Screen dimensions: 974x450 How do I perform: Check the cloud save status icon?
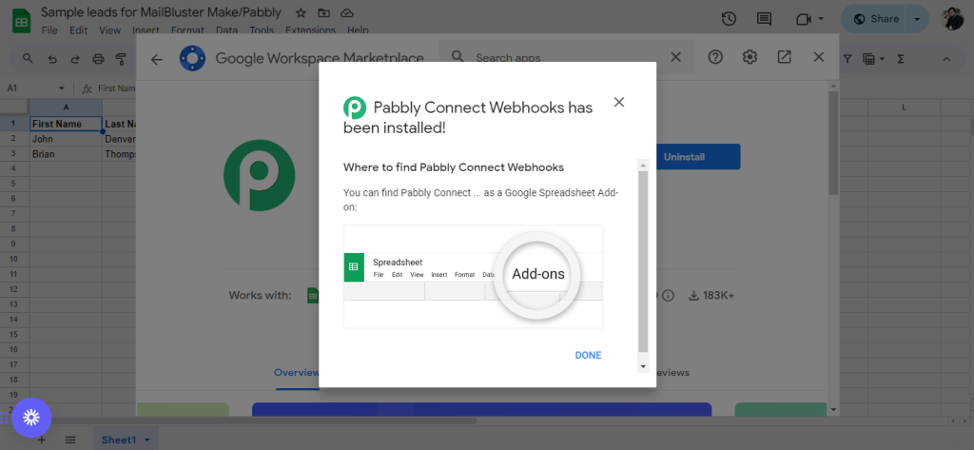(x=347, y=12)
